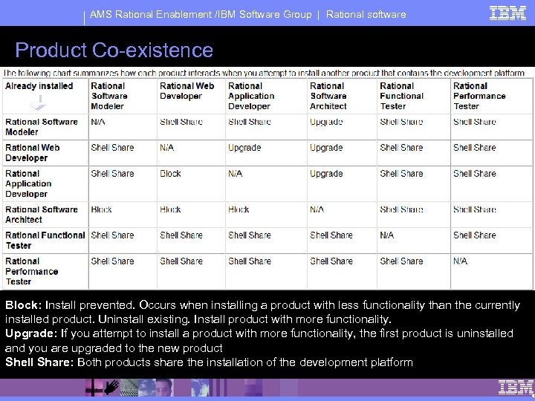535x401 pixels.
Task: Click the IBM logo in the footer
Action: (x=516, y=388)
